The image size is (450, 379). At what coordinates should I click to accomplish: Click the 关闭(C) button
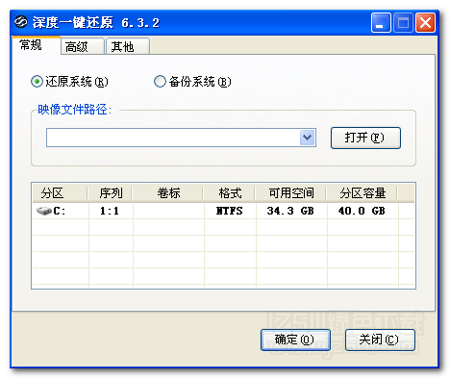380,340
